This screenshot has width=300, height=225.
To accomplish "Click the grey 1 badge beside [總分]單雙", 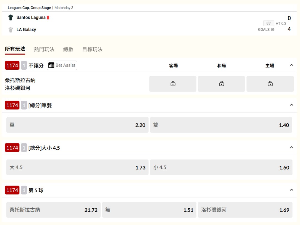I will 24,105.
